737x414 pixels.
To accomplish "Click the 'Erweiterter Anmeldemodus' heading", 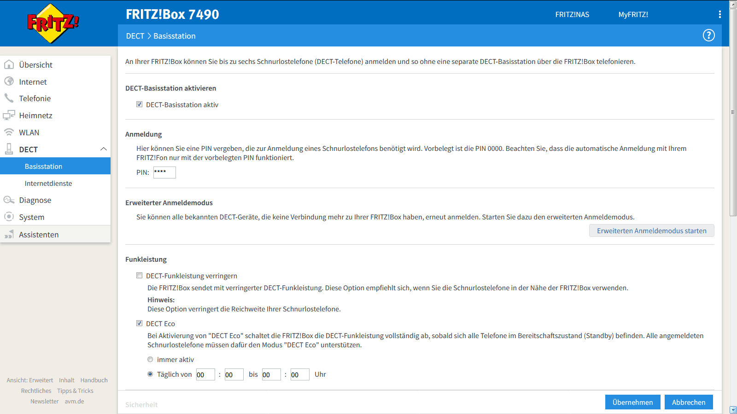I will click(x=169, y=202).
